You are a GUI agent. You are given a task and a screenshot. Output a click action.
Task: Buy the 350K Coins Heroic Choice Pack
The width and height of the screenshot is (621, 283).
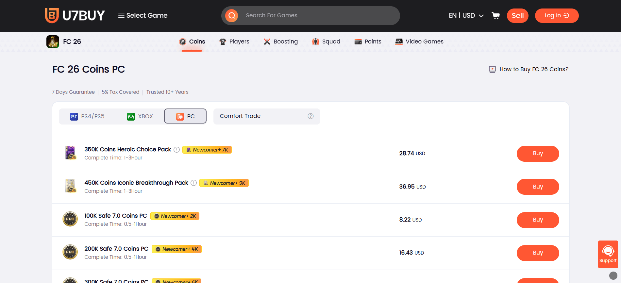pos(538,154)
